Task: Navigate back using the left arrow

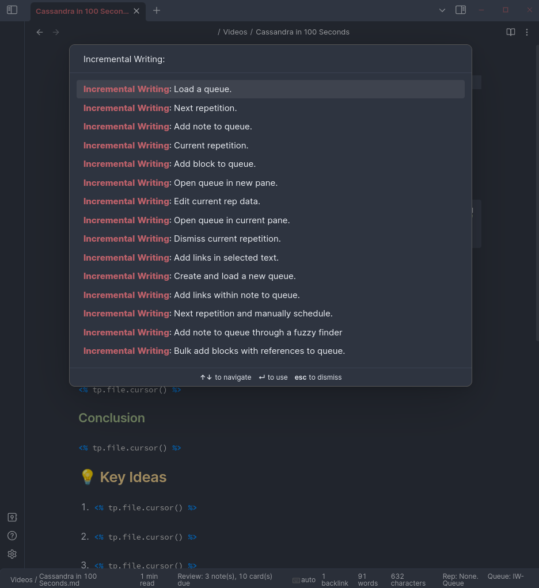Action: pyautogui.click(x=39, y=32)
